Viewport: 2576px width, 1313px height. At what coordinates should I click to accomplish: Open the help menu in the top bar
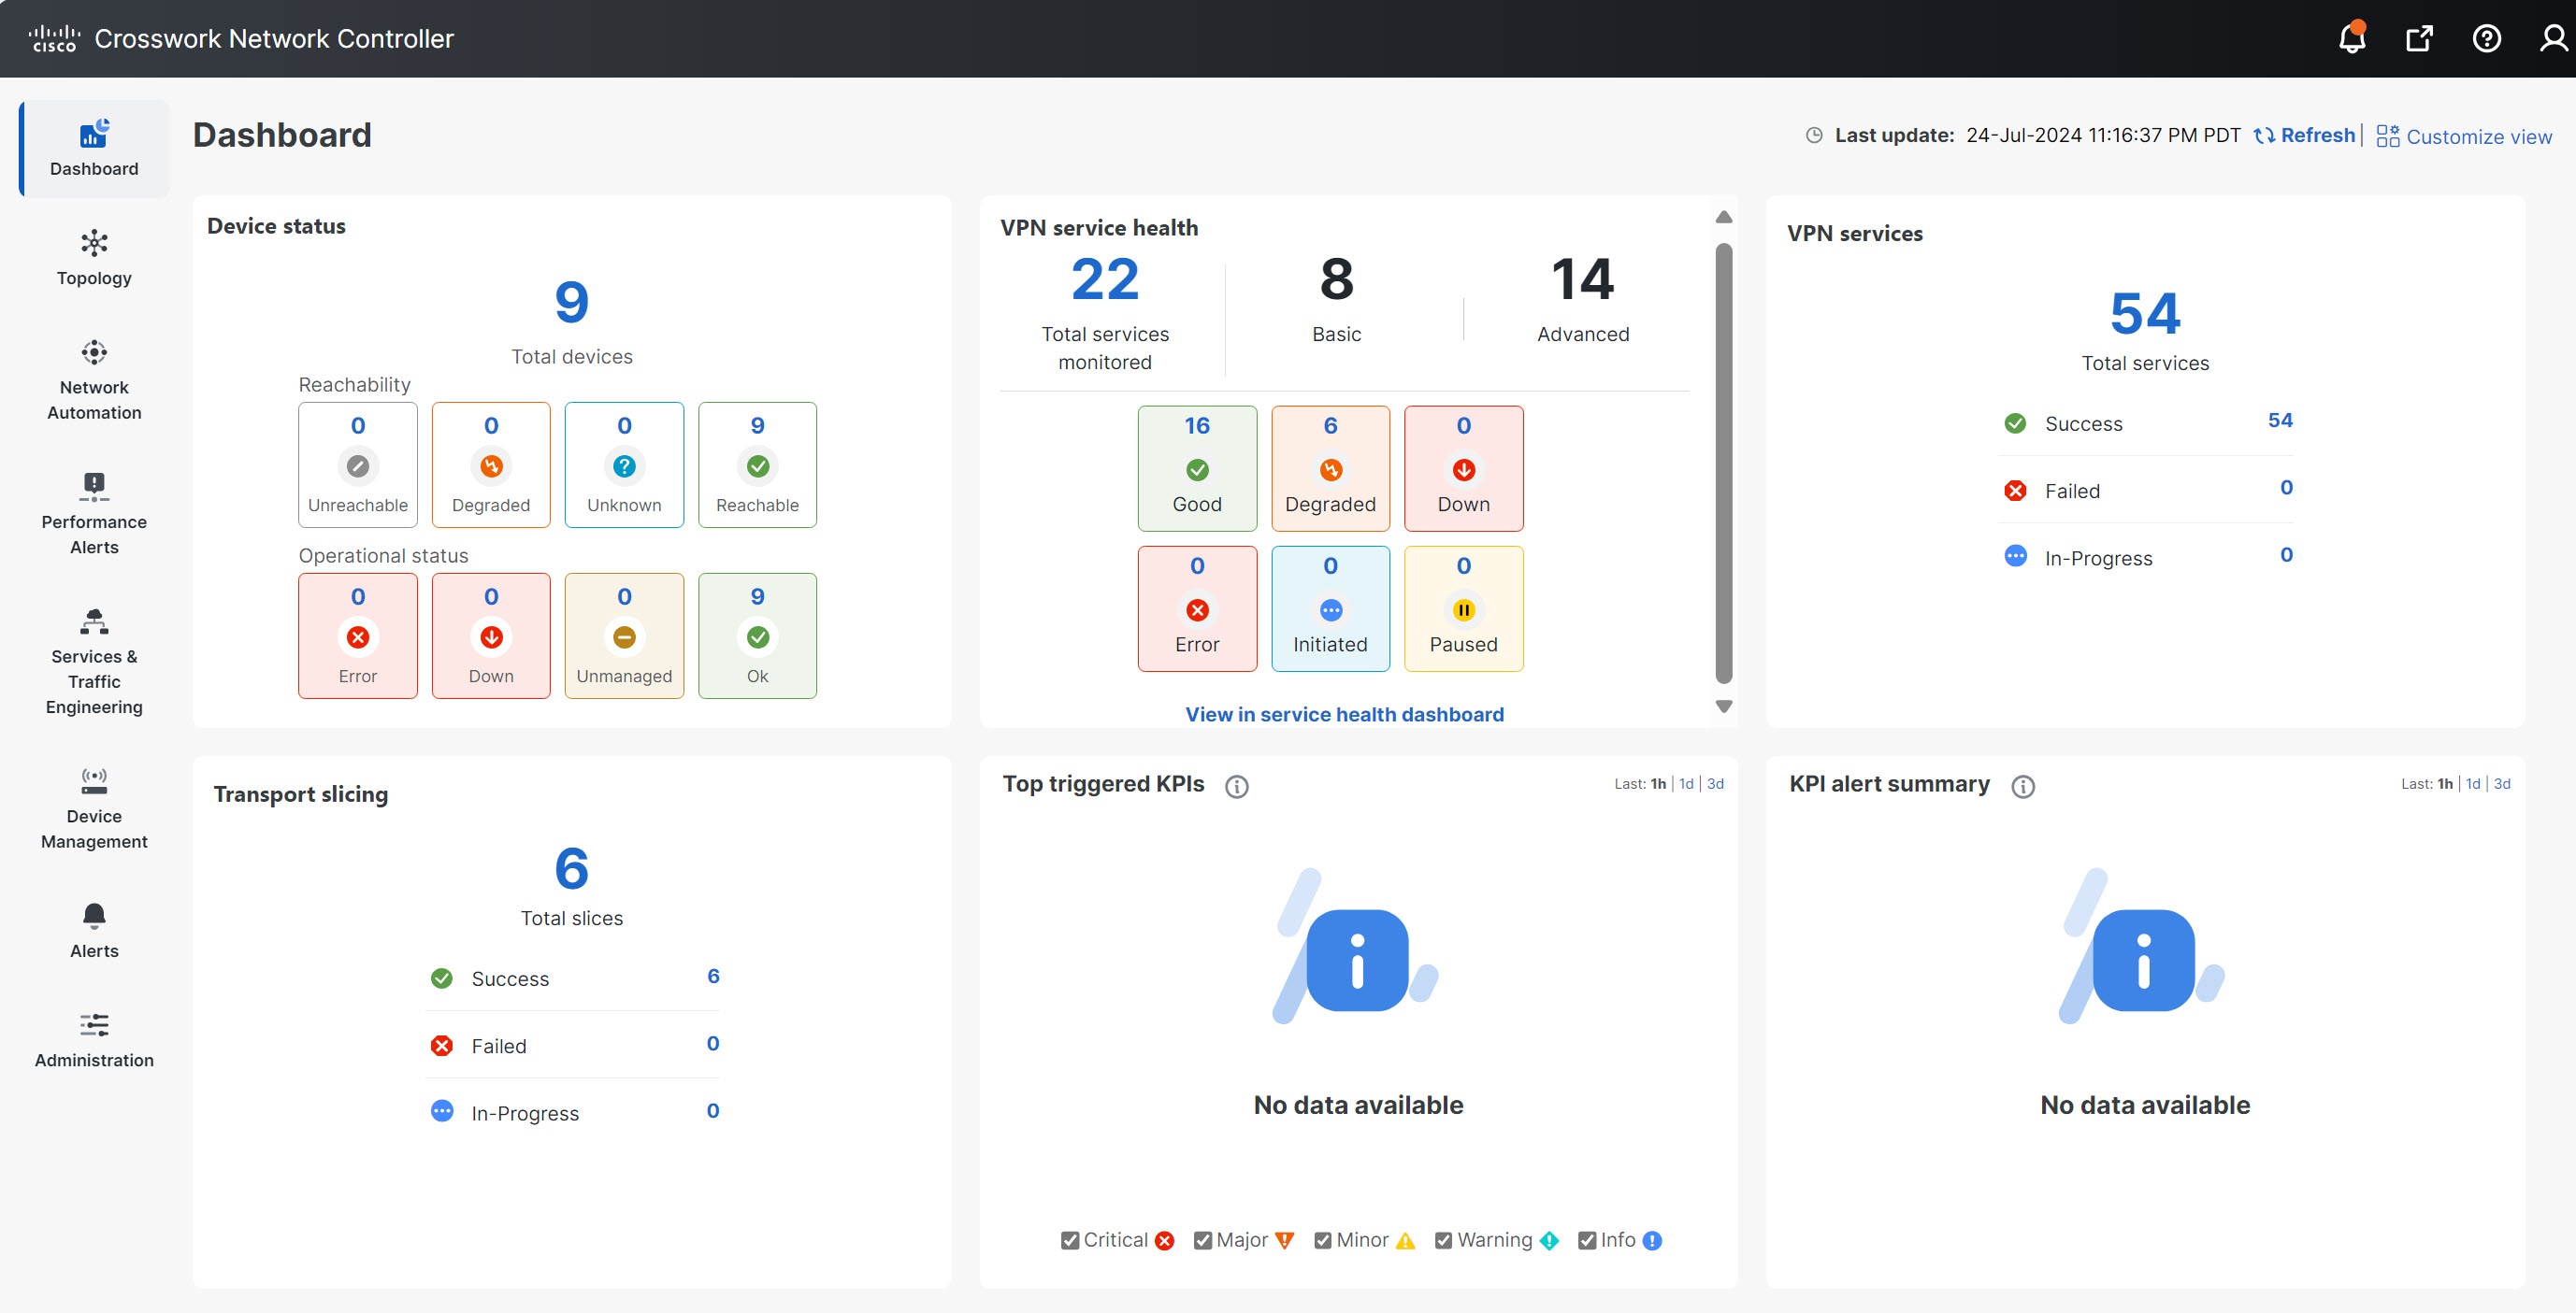[2487, 38]
